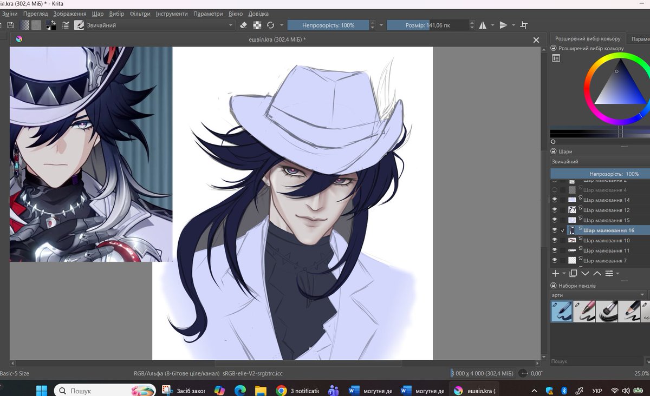Move layer down with down arrow
Viewport: 650px width, 396px height.
585,274
